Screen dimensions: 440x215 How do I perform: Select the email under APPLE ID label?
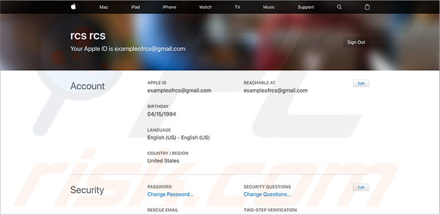click(x=179, y=90)
